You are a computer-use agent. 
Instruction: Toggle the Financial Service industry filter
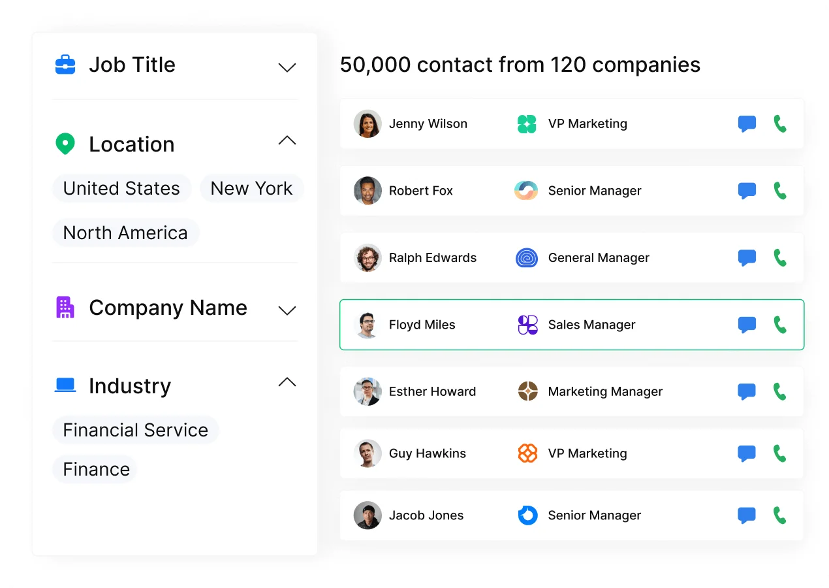click(135, 430)
